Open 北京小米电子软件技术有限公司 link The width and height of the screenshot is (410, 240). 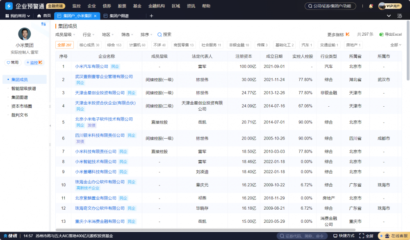point(104,119)
